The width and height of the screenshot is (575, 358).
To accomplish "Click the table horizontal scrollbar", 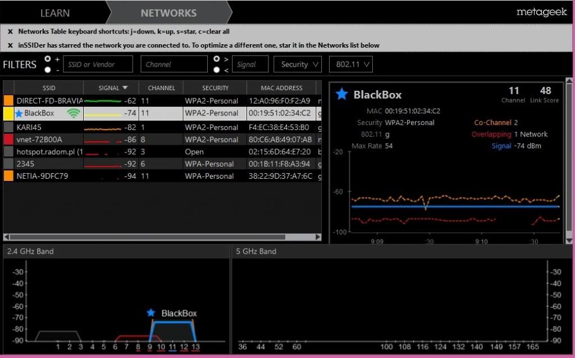I will [148, 237].
